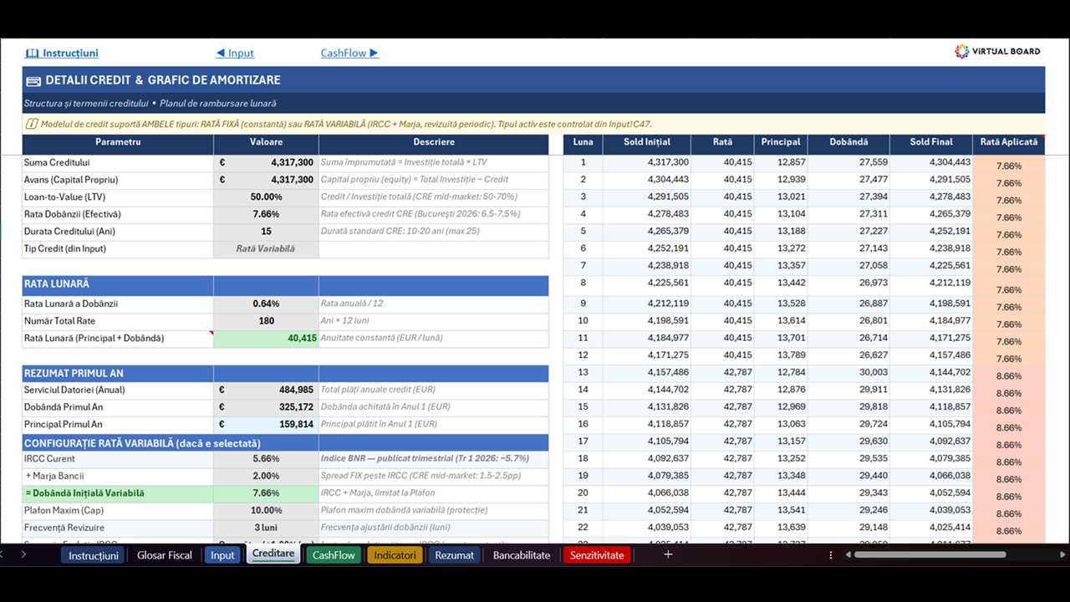Select the Rata Dobânzii (Efectivă) 7.66% cell
This screenshot has height=602, width=1070.
(266, 214)
